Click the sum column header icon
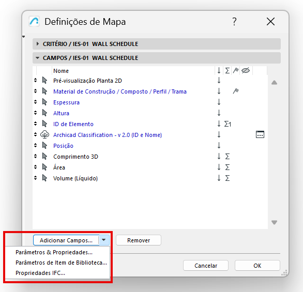The width and height of the screenshot is (303, 292). click(228, 71)
